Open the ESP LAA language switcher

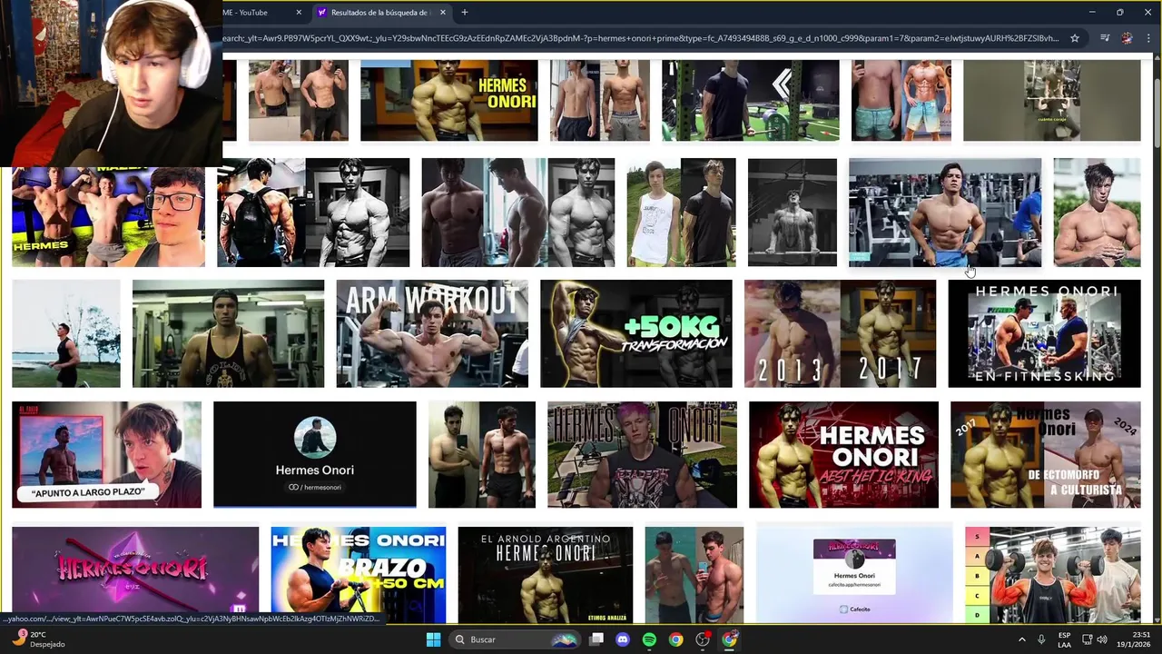pyautogui.click(x=1064, y=639)
